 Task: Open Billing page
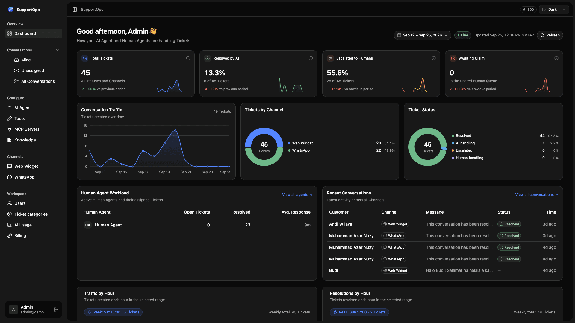pyautogui.click(x=34, y=236)
